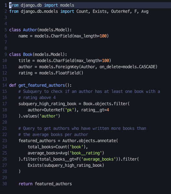Place cursor on class Author name
Viewport: 171px width, 194px height.
click(30, 30)
